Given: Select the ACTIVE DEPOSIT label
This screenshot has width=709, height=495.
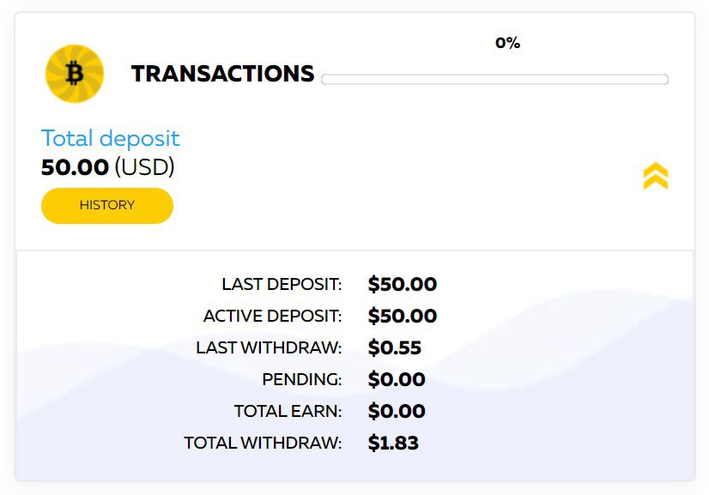Looking at the screenshot, I should coord(273,316).
